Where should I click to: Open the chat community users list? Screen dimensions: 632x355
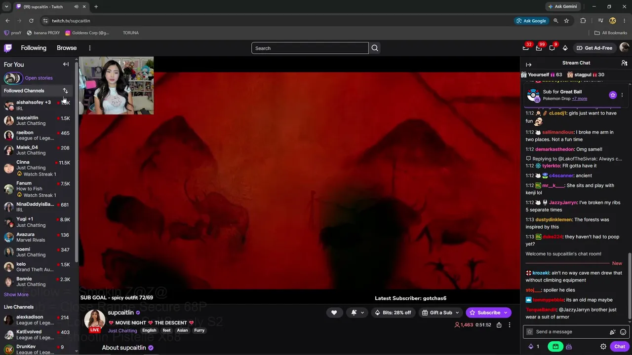[624, 63]
